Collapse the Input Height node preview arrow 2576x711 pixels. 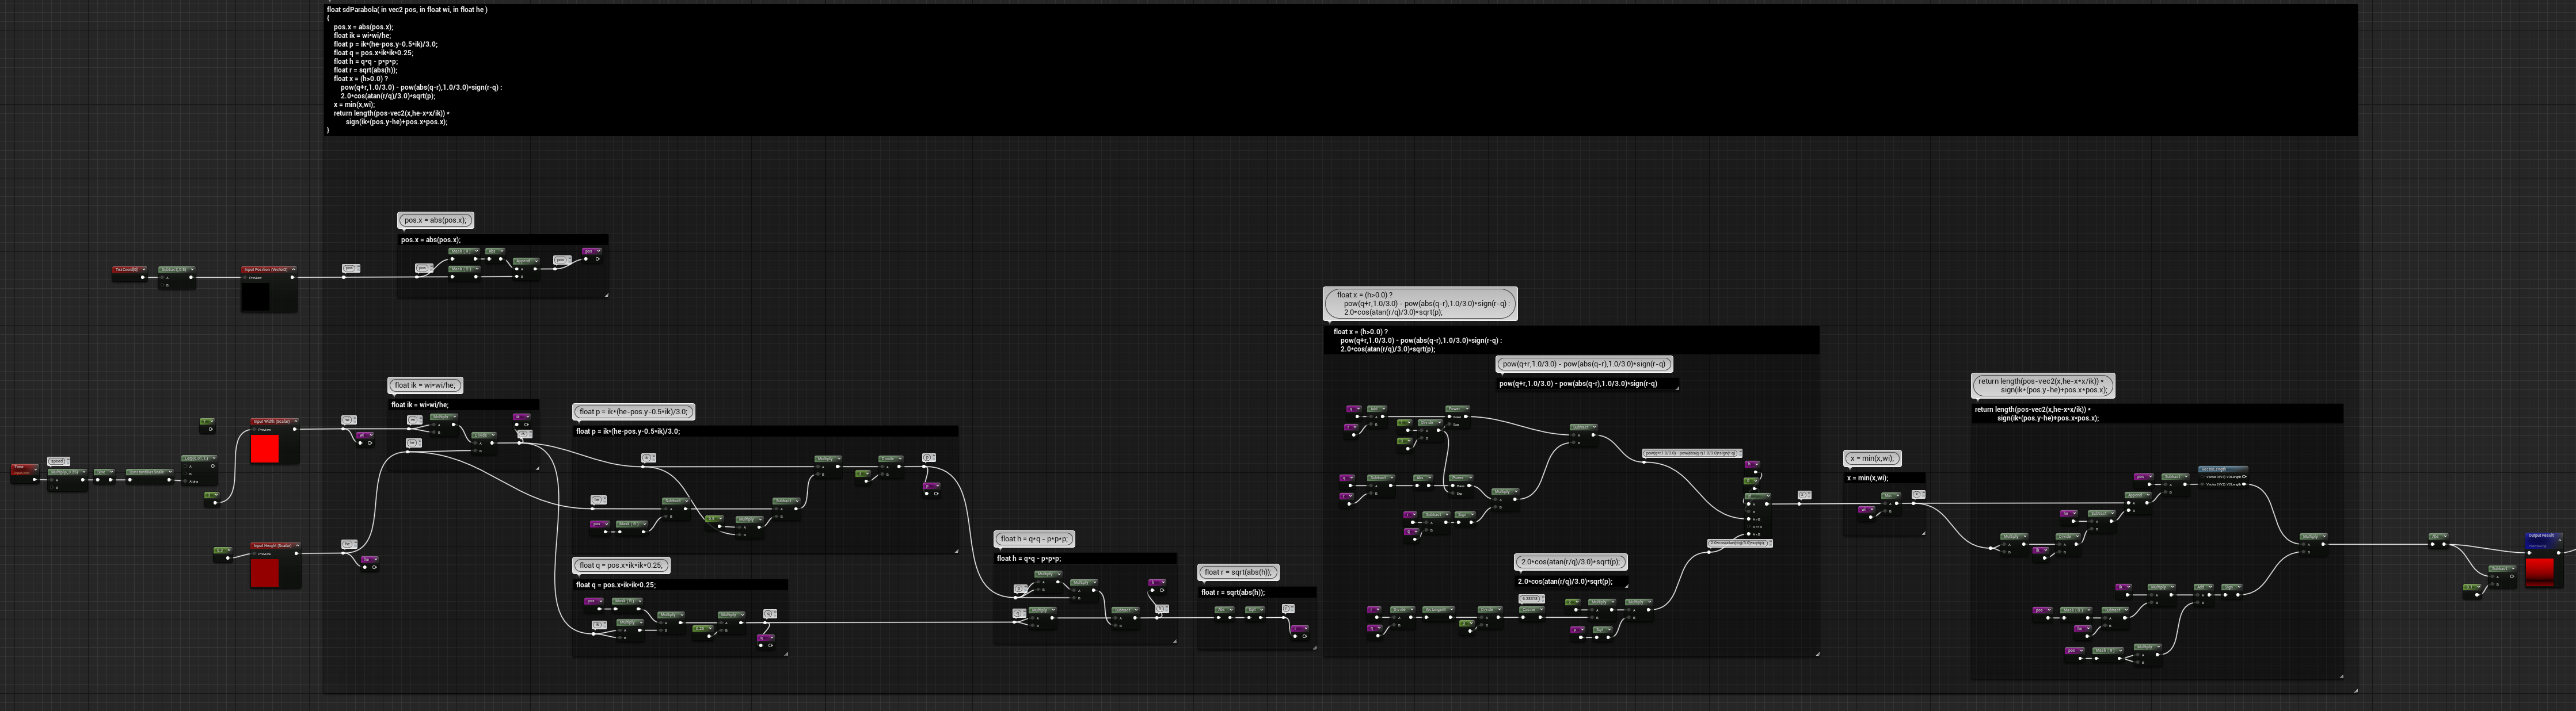coord(299,546)
